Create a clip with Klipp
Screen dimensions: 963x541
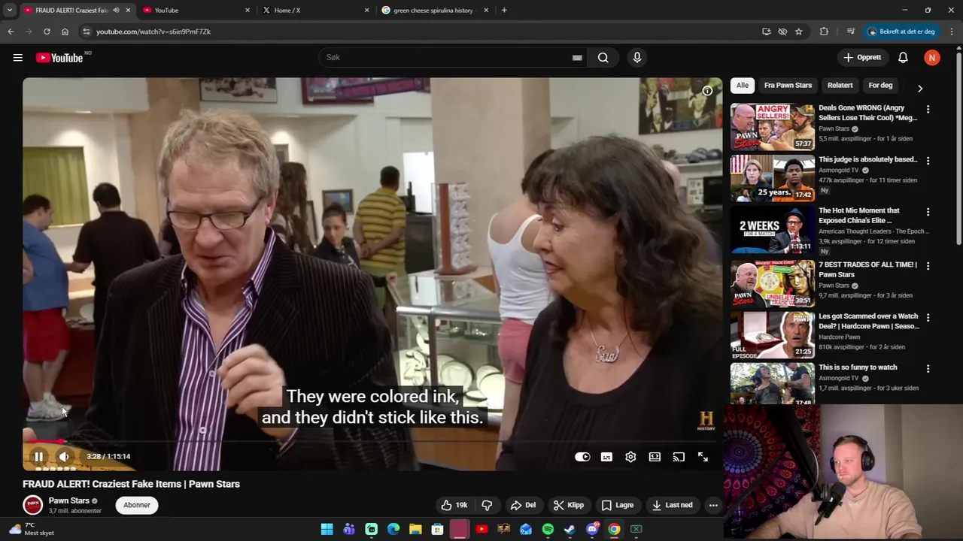click(x=569, y=505)
